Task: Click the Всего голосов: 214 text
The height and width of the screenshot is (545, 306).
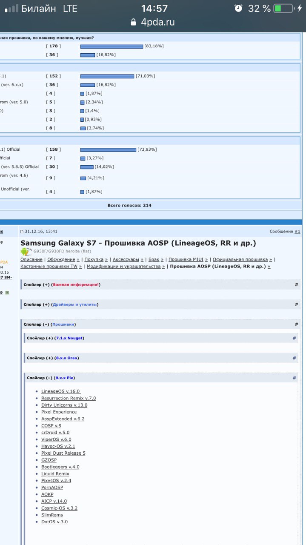Action: pyautogui.click(x=129, y=205)
